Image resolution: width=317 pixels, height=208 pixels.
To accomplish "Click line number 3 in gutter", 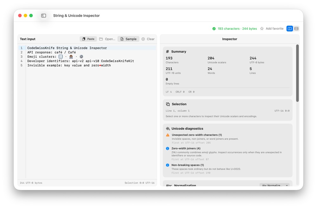I will click(x=22, y=57).
